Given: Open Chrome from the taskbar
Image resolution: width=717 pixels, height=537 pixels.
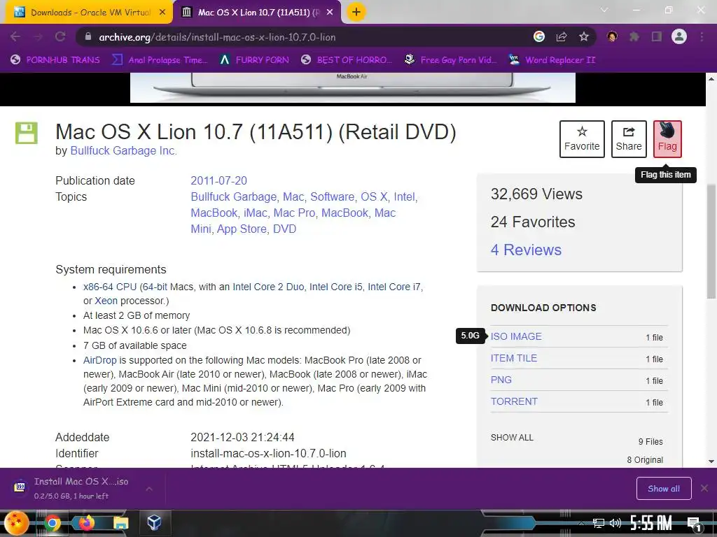Looking at the screenshot, I should point(52,523).
